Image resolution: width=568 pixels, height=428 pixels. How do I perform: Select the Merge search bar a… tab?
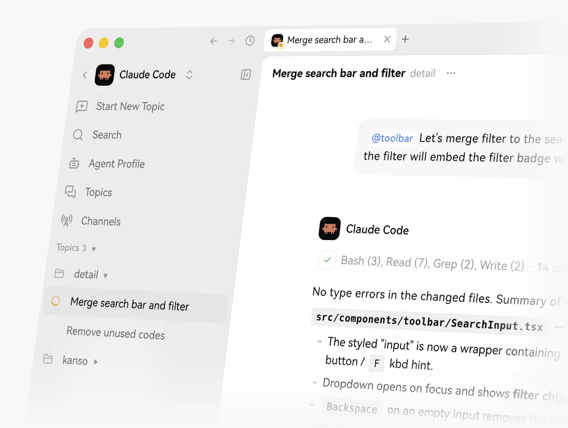click(330, 40)
